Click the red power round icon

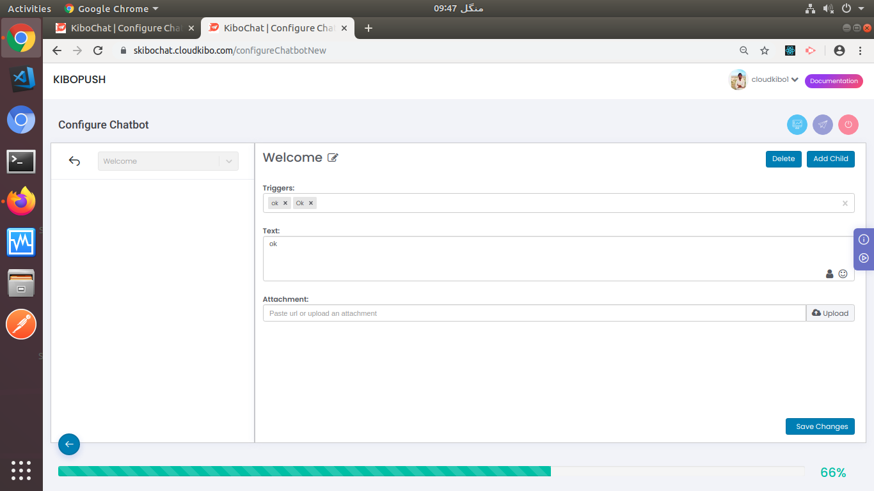tap(848, 125)
